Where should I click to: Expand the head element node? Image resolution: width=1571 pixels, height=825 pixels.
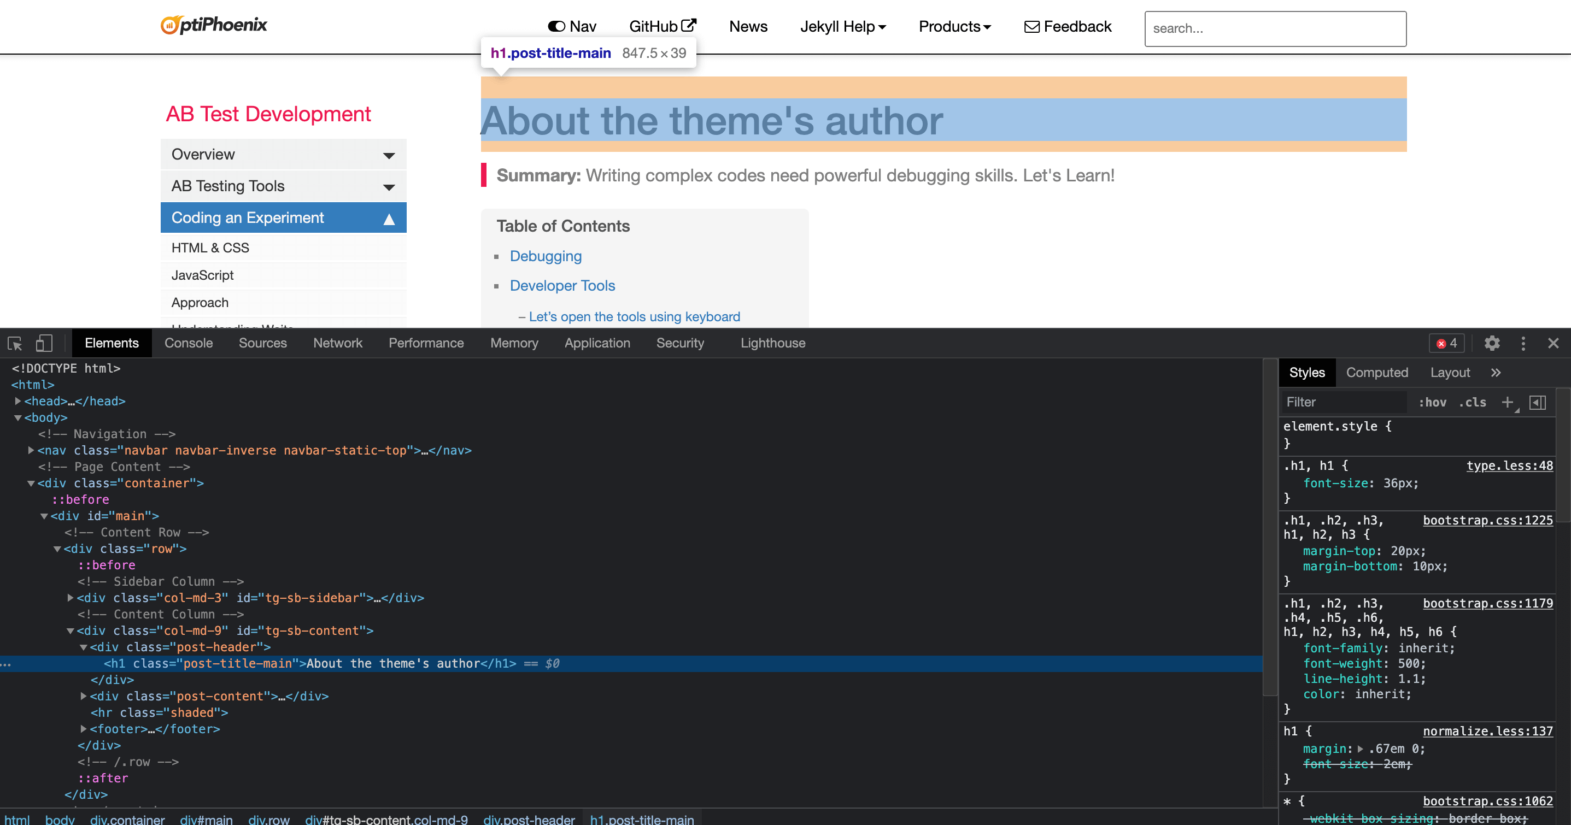[x=17, y=401]
